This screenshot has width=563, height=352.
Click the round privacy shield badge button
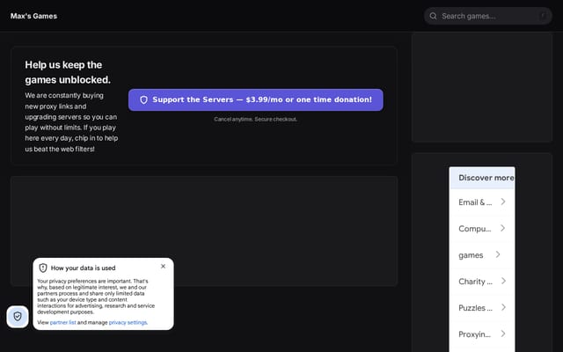18,317
